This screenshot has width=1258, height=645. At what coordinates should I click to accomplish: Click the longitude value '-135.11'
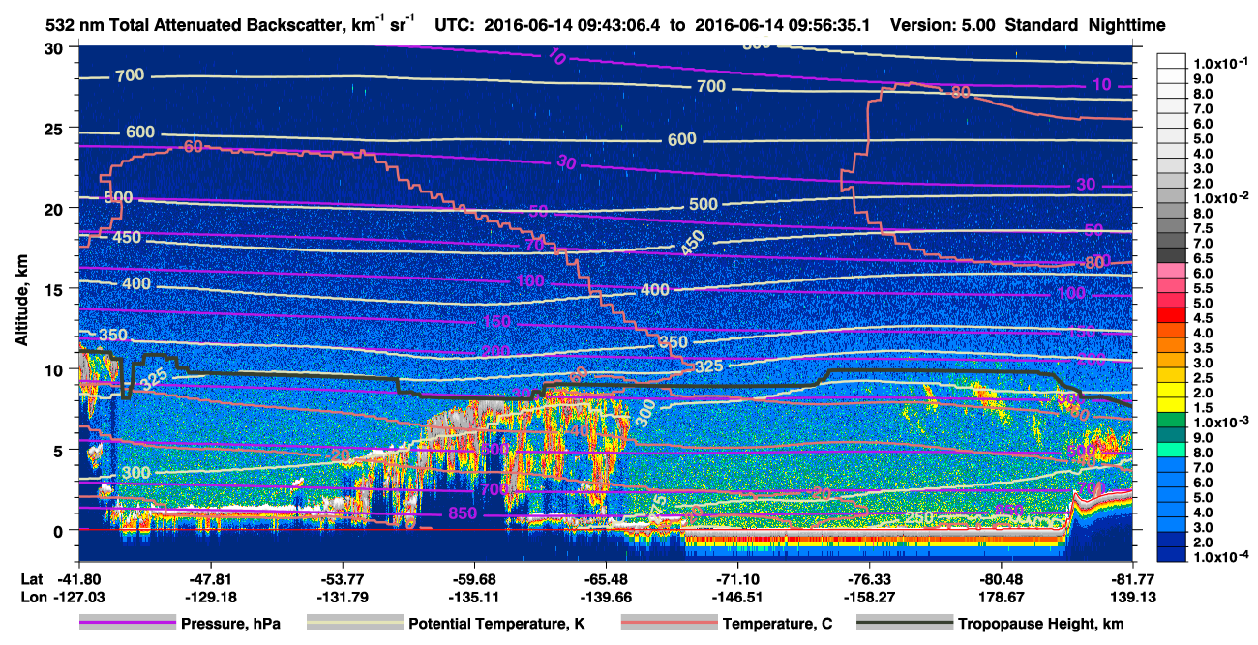pos(474,597)
